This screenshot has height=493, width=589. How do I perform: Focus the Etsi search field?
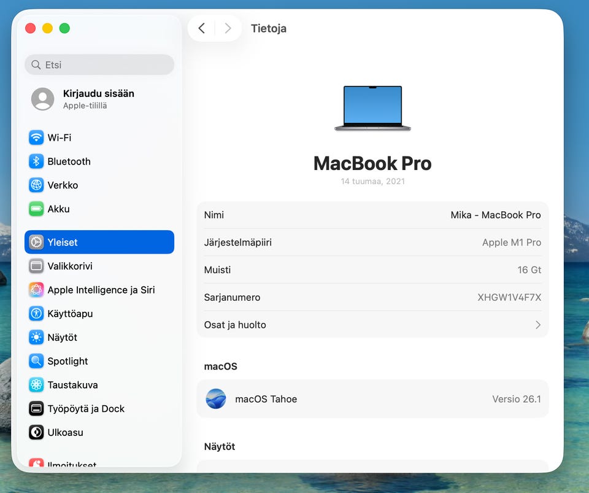click(99, 64)
